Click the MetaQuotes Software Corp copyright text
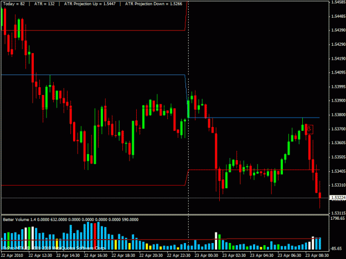The image size is (346, 259). (53, 248)
